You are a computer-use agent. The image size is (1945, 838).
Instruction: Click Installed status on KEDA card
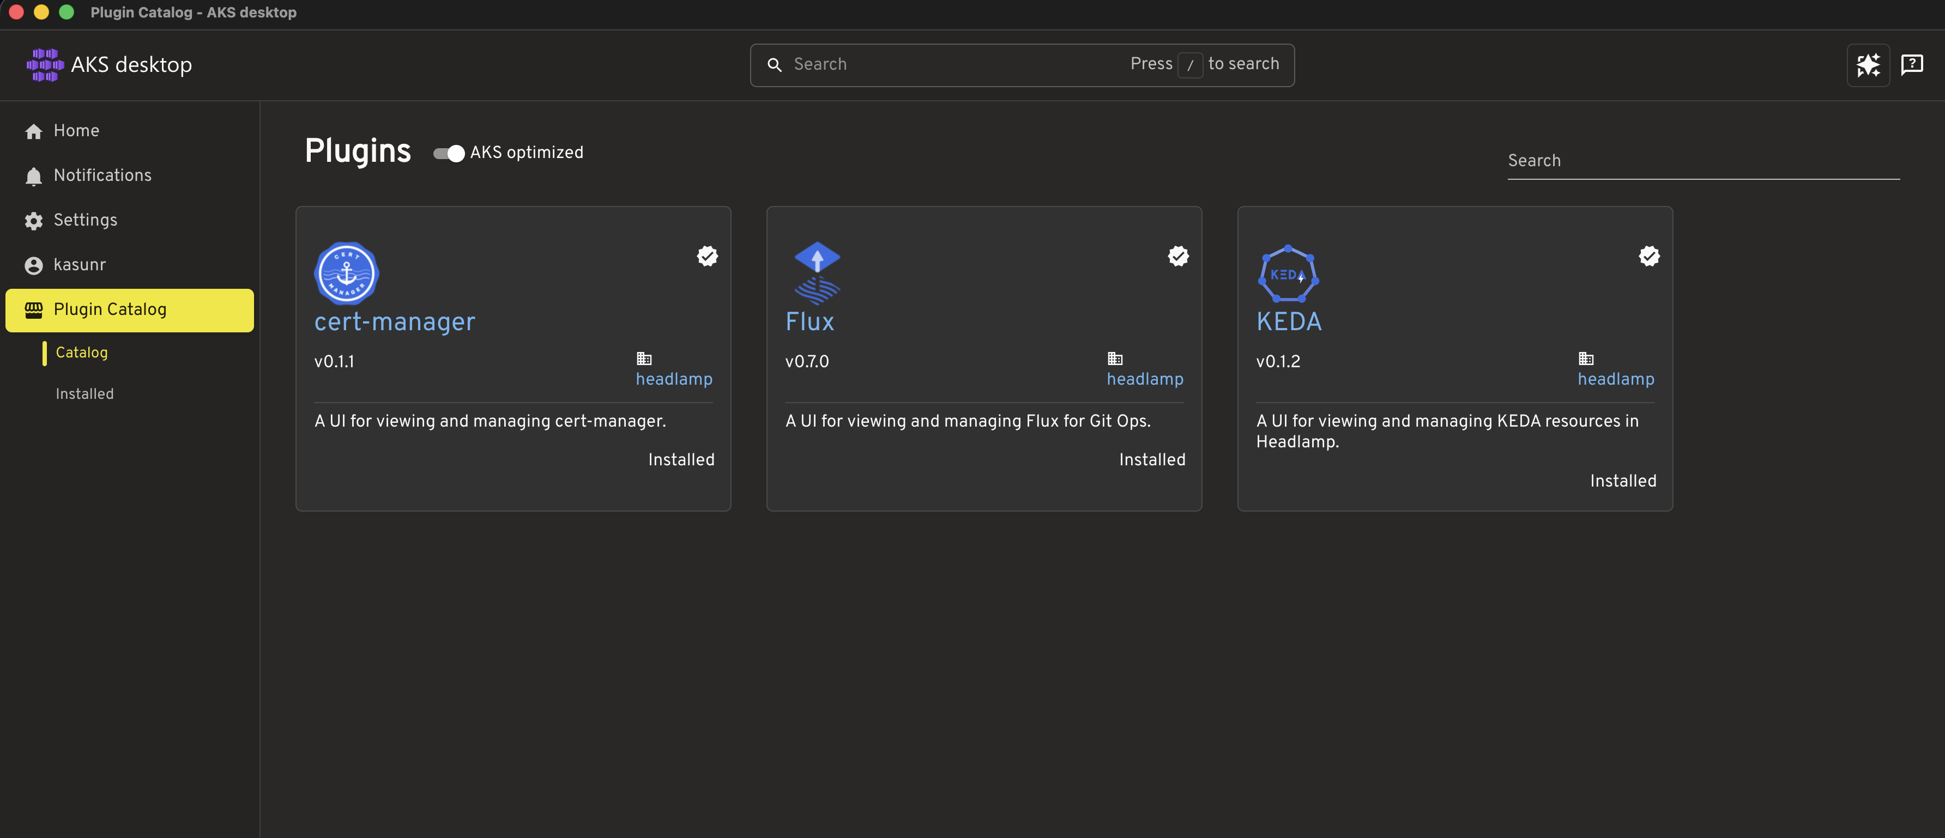click(x=1623, y=481)
